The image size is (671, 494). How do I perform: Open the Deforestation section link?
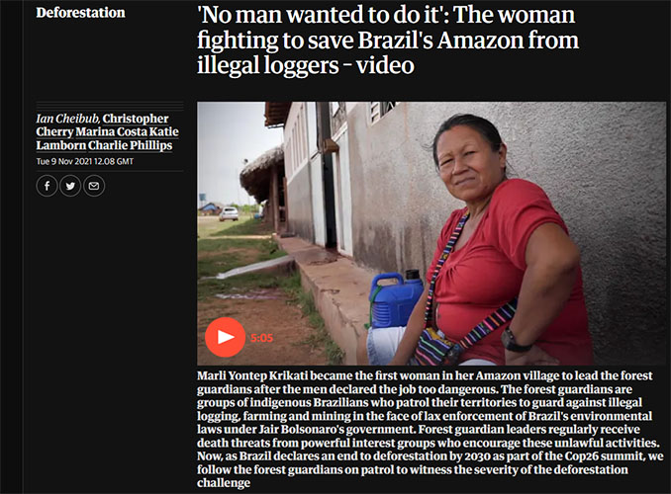tap(80, 13)
